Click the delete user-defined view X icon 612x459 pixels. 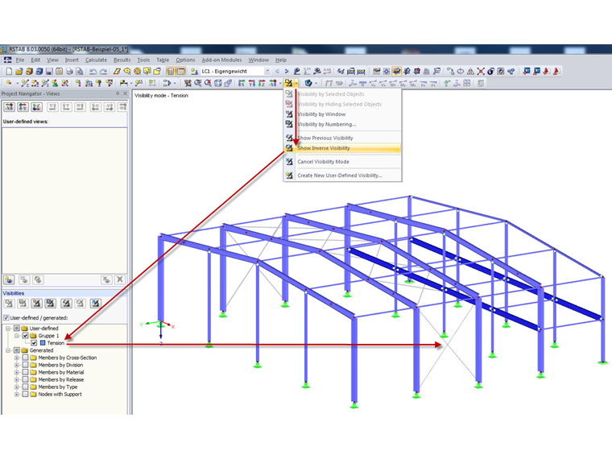(120, 279)
